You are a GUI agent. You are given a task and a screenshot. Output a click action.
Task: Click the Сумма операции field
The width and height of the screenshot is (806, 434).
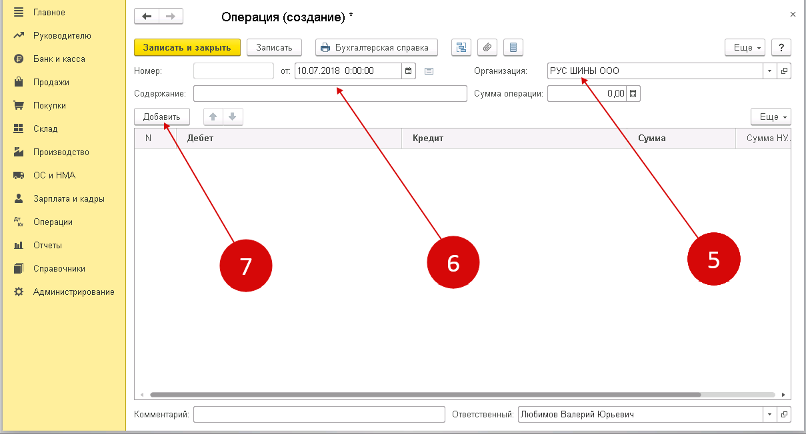(587, 93)
